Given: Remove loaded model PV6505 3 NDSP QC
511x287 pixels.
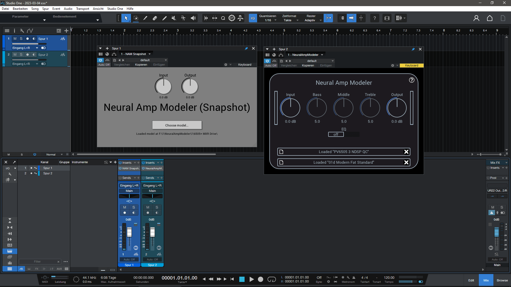Looking at the screenshot, I should [x=406, y=152].
